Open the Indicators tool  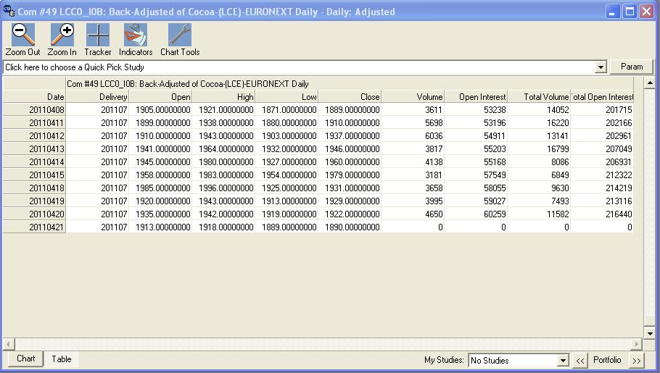tap(136, 35)
